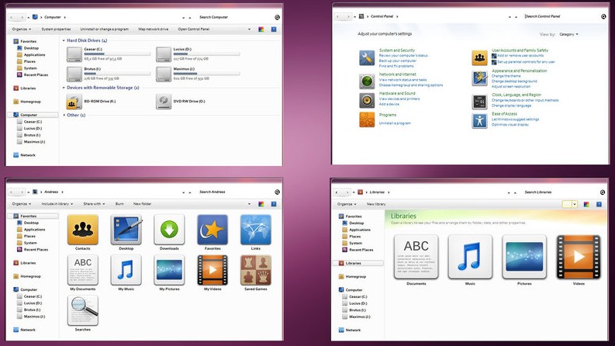The image size is (615, 346).
Task: Select the Ceasar (C:) drive icon
Action: (74, 54)
